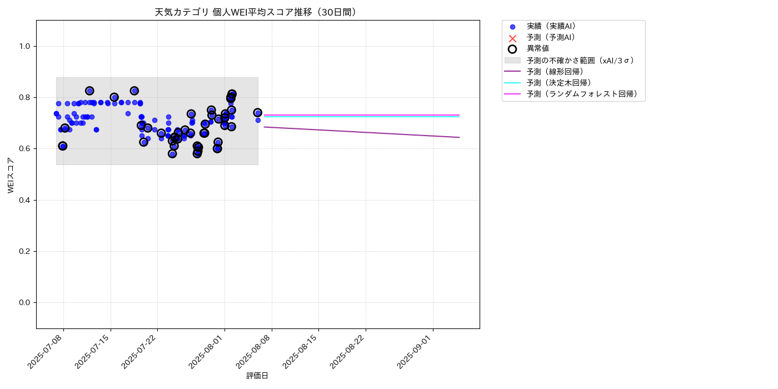The width and height of the screenshot is (778, 389).
Task: Click the x-axis tick label 2025-09-01
Action: (x=416, y=352)
